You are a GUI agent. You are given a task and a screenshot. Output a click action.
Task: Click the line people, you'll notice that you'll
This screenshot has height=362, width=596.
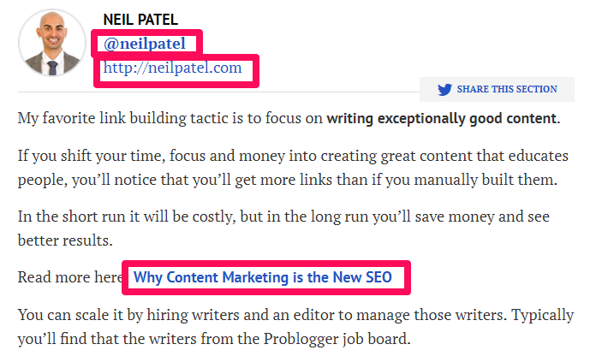288,180
